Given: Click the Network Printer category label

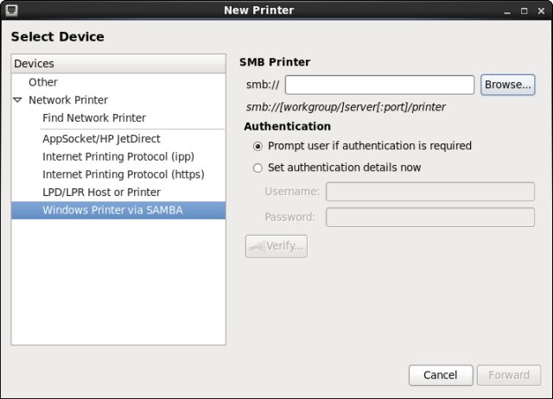Looking at the screenshot, I should pos(68,100).
